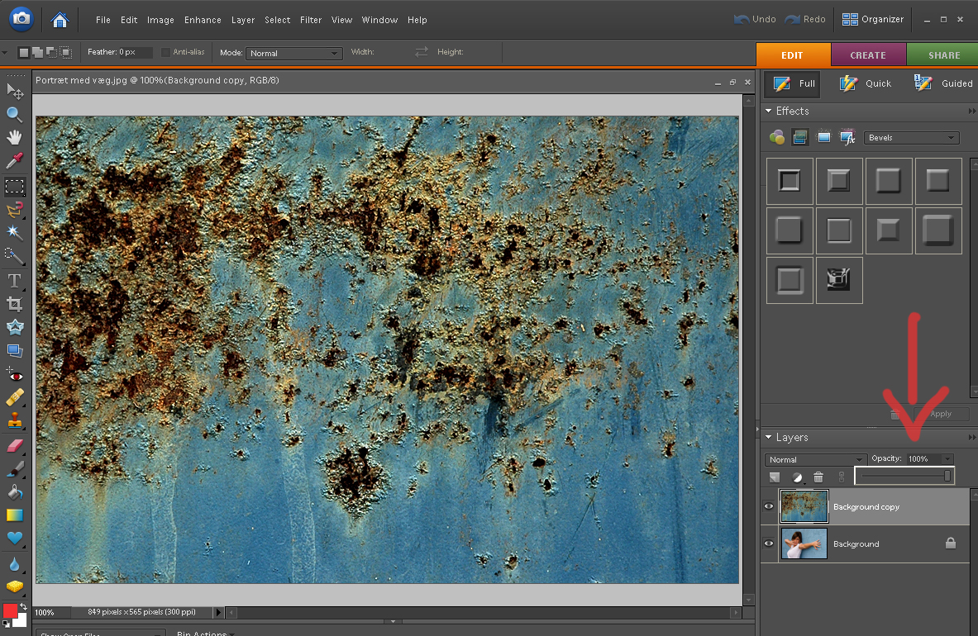Enable the Anti-alias checkbox
The image size is (978, 636).
pos(166,53)
